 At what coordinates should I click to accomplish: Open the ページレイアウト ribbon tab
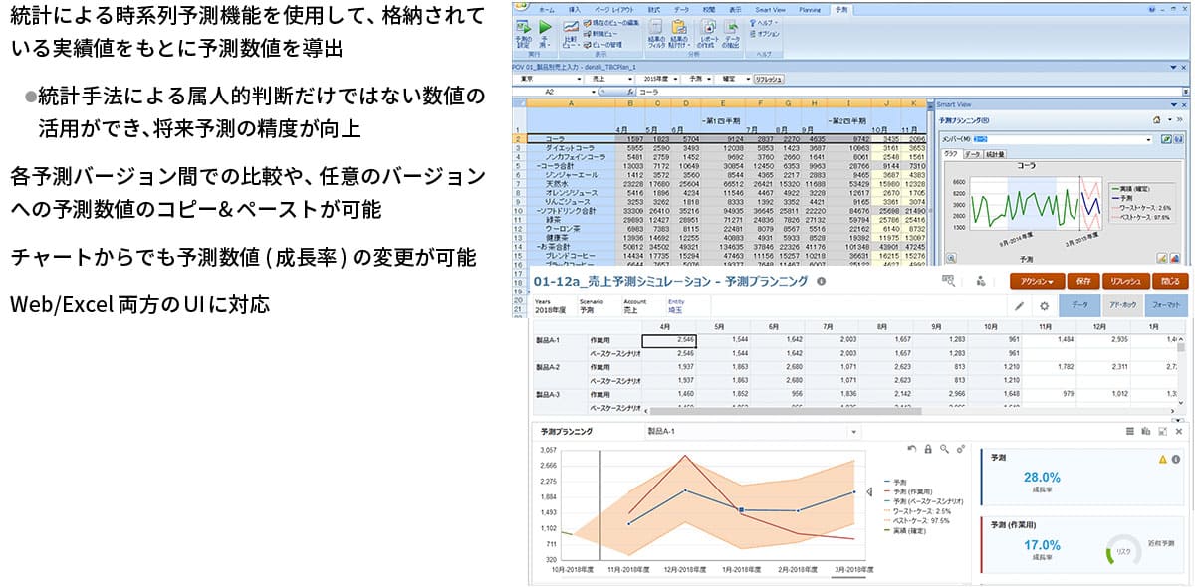[614, 8]
